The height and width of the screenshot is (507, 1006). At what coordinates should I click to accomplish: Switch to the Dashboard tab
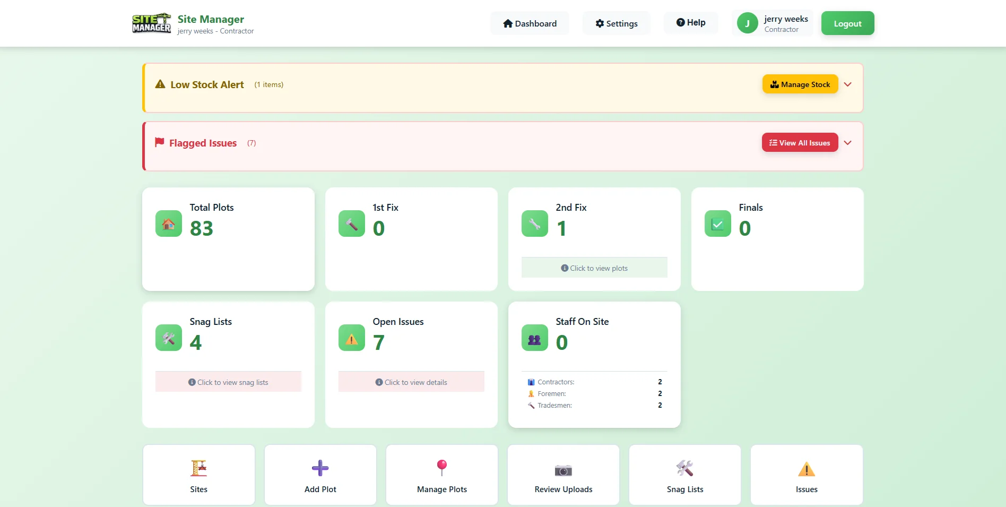(530, 23)
